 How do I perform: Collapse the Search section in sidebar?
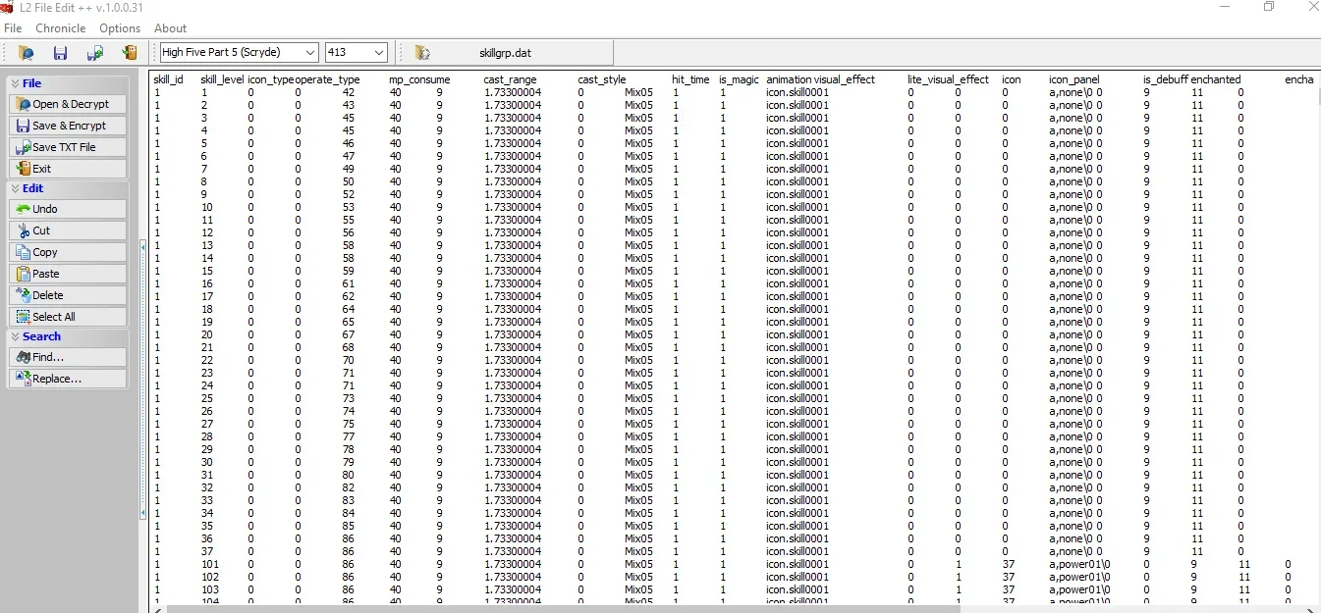68,336
